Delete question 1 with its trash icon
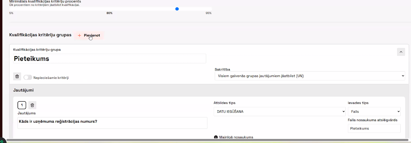 point(32,105)
